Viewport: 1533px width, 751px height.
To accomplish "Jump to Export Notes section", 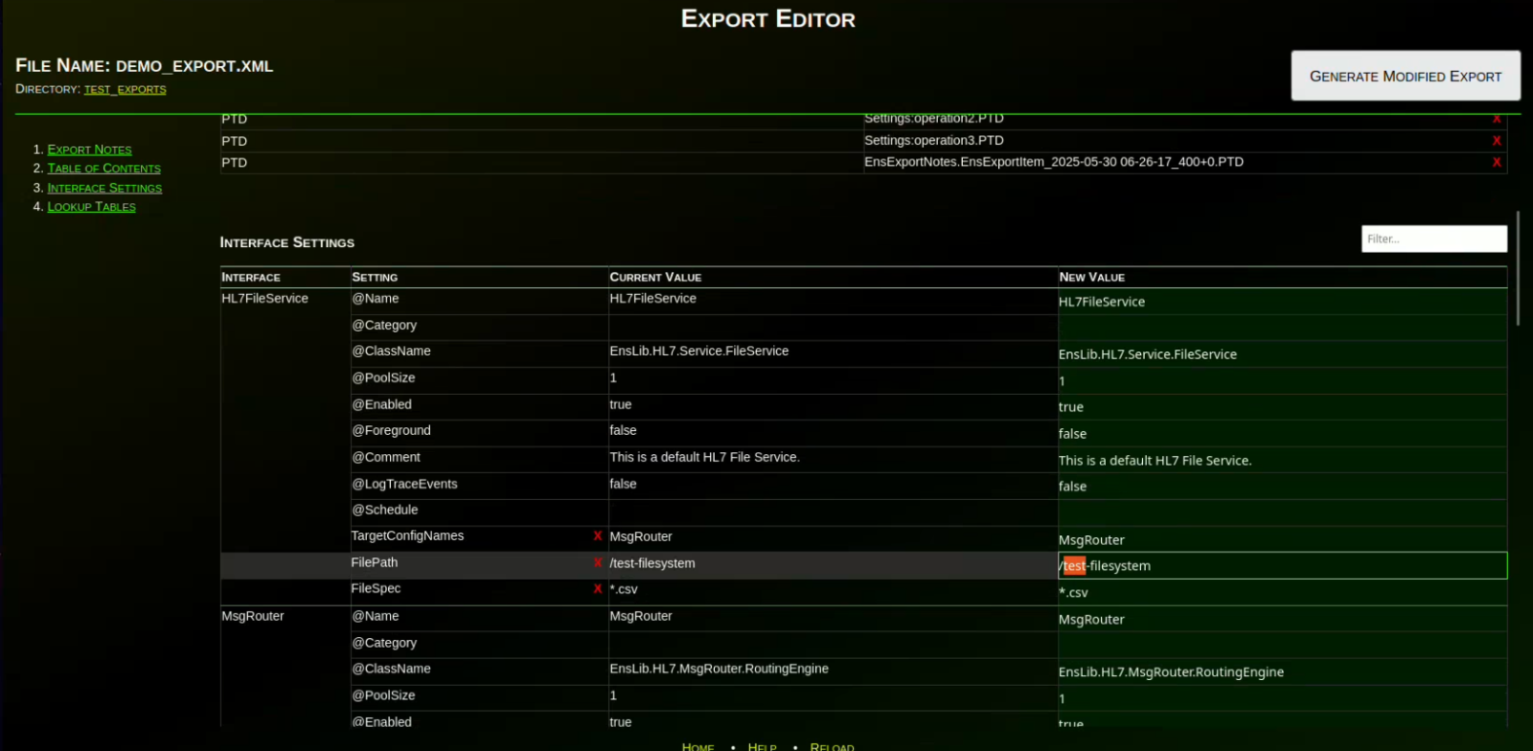I will pyautogui.click(x=89, y=149).
